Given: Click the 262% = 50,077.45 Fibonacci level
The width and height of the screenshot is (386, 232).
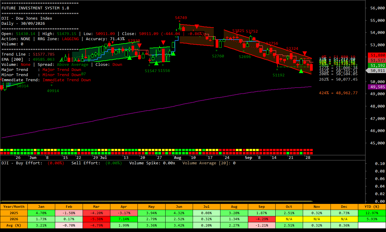Looking at the screenshot, I should point(338,79).
